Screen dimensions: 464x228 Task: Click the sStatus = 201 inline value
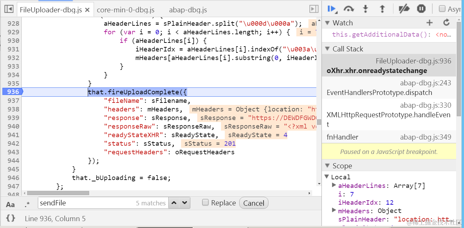click(208, 143)
